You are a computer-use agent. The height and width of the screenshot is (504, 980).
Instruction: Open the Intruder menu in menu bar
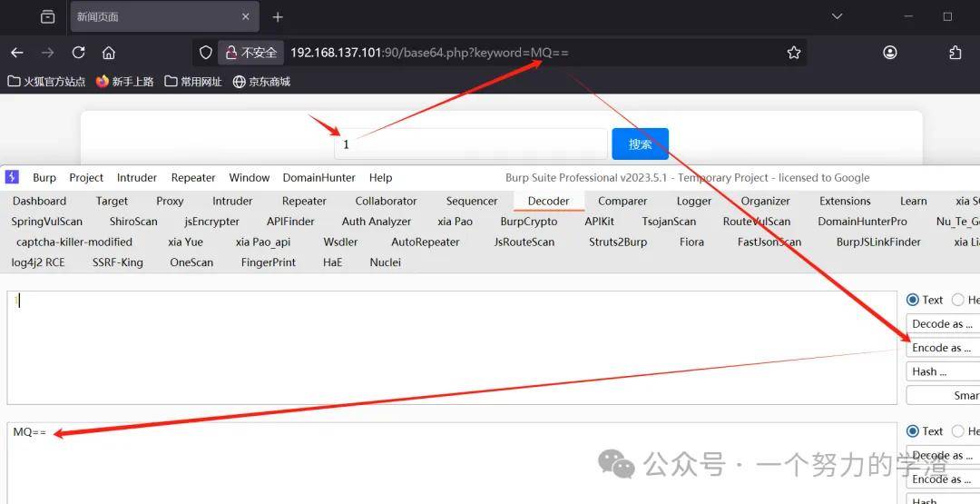(x=137, y=178)
